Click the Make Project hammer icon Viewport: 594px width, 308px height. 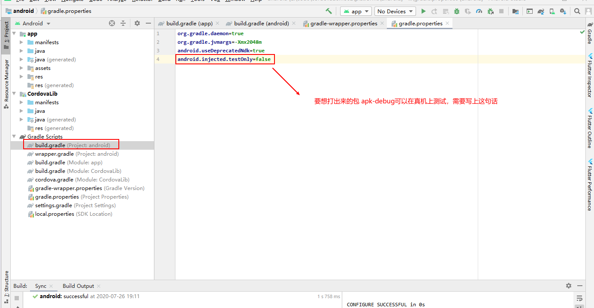tap(329, 11)
